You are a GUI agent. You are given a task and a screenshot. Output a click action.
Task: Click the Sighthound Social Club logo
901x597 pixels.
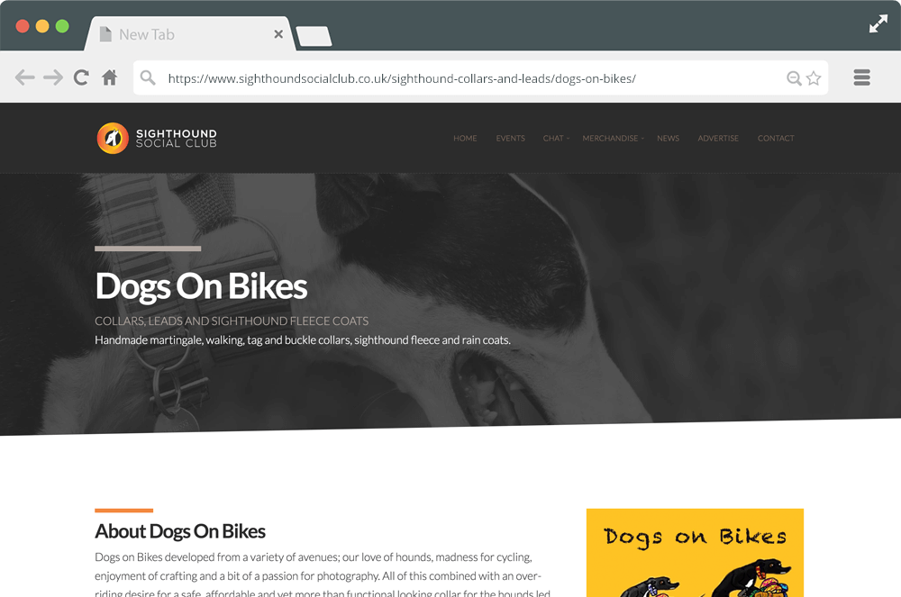tap(157, 139)
